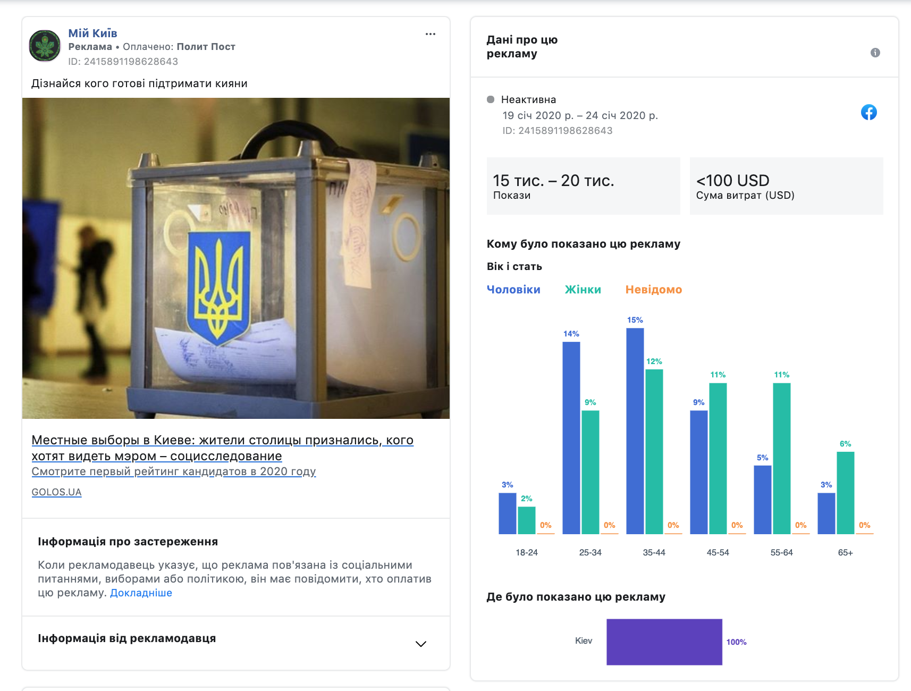Image resolution: width=911 pixels, height=691 pixels.
Task: Open the Докладніше link in disclaimer
Action: [x=141, y=593]
